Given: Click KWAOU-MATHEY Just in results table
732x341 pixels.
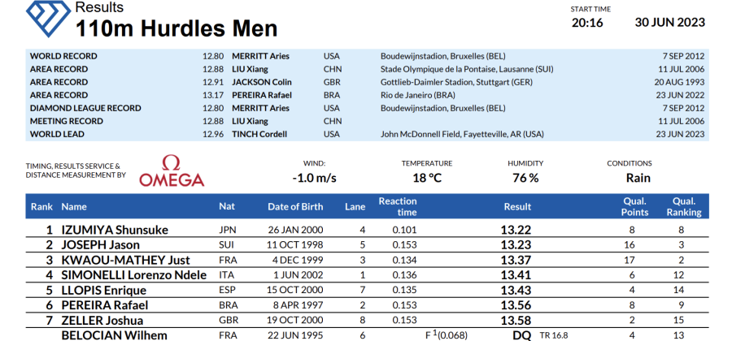Looking at the screenshot, I should click(125, 260).
